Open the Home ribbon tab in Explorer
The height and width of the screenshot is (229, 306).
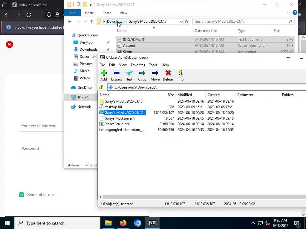(89, 13)
